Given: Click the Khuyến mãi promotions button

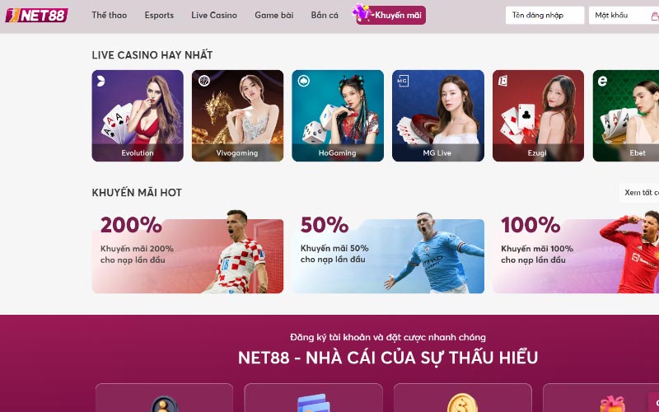Looking at the screenshot, I should coord(391,15).
